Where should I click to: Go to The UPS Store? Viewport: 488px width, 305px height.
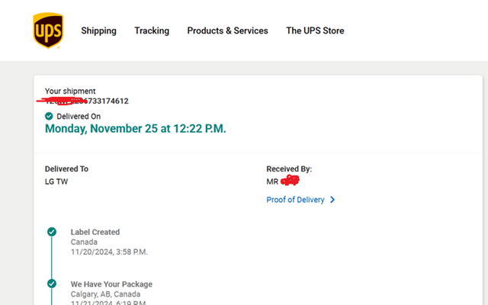coord(315,31)
